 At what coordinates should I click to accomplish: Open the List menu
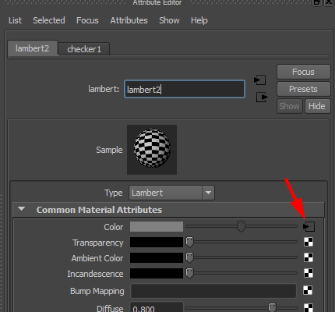click(x=15, y=20)
